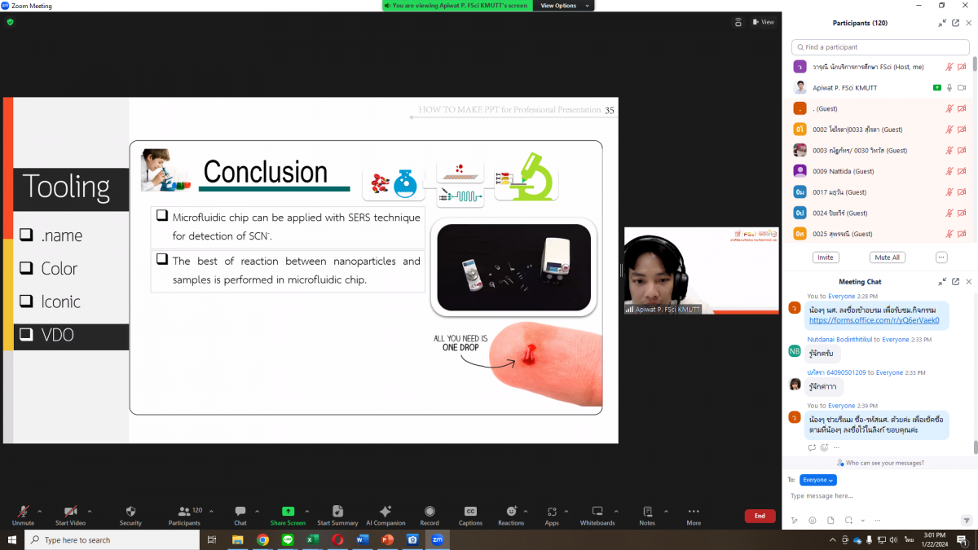978x550 pixels.
Task: Click the chat format text icon
Action: coord(794,520)
